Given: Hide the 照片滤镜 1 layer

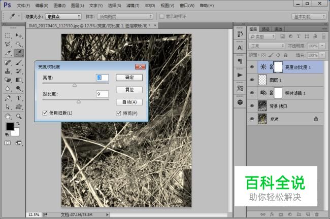Looking at the screenshot, I should click(252, 93).
